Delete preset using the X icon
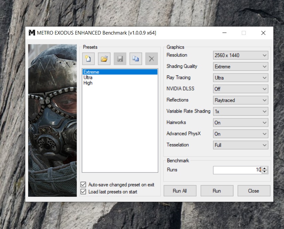 point(151,58)
